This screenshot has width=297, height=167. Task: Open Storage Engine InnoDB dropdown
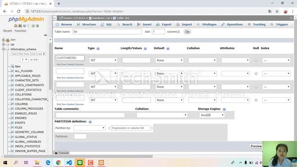(212, 115)
